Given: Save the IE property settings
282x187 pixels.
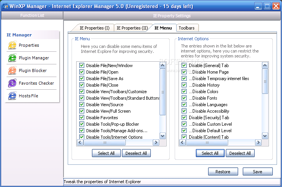Looking at the screenshot, I should [x=257, y=172].
